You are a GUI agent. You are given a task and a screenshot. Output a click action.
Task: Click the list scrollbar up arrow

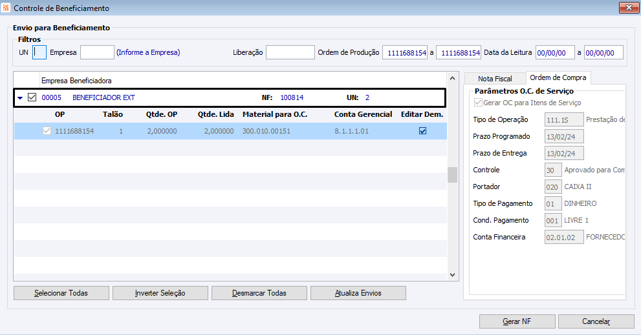(x=452, y=78)
